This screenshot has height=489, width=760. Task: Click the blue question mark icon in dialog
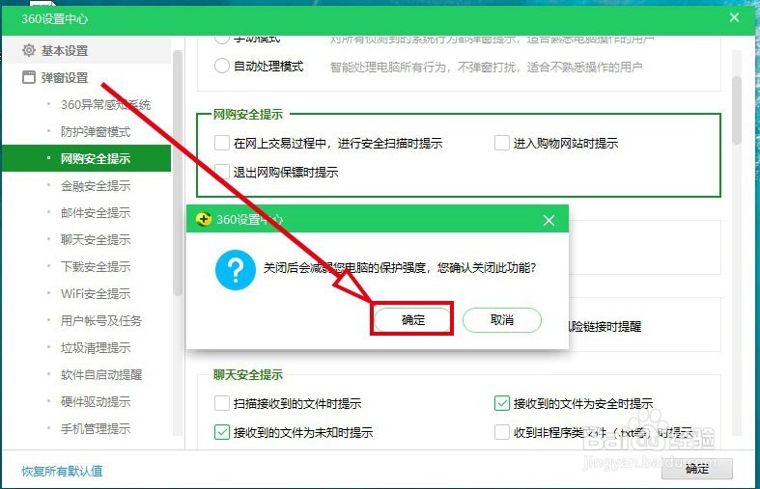[x=235, y=270]
